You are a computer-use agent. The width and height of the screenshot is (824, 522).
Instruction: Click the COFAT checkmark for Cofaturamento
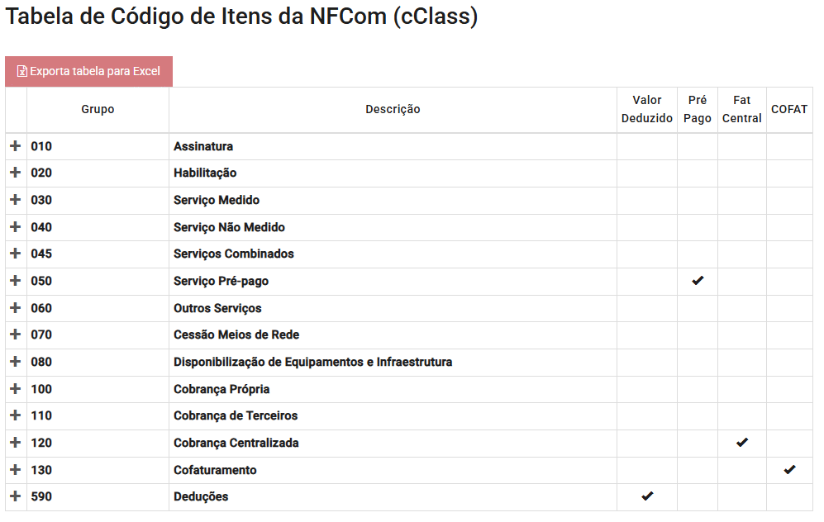click(789, 470)
